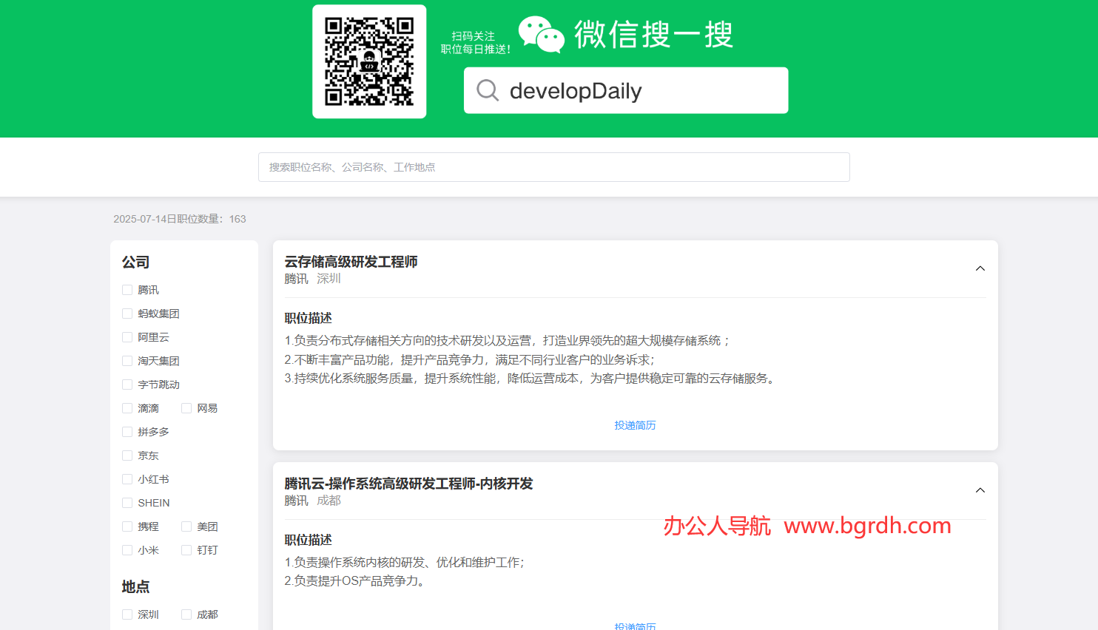Collapse the 腾讯云内核开发 job listing
Image resolution: width=1098 pixels, height=630 pixels.
pos(980,490)
